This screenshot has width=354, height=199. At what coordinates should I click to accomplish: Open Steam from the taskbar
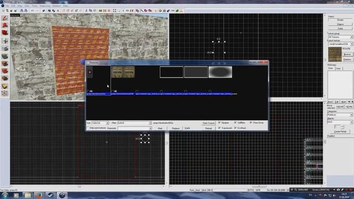click(x=50, y=195)
